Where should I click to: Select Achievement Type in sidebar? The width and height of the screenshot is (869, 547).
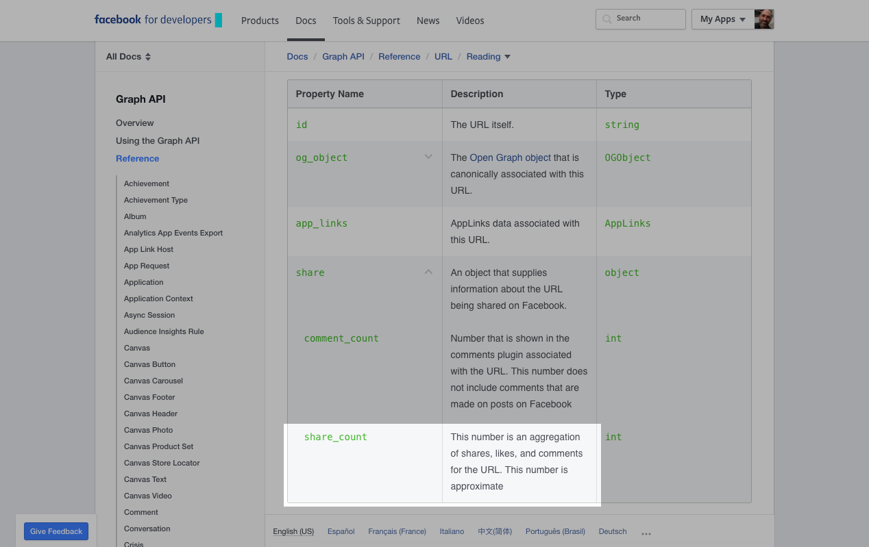pyautogui.click(x=156, y=200)
